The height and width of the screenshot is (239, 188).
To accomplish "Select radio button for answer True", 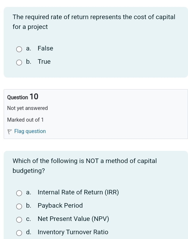I will pyautogui.click(x=19, y=62).
